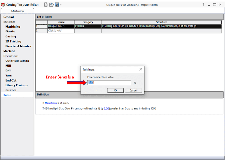Click OK in the Rule Input dialog
The image size is (225, 160).
pos(116,90)
